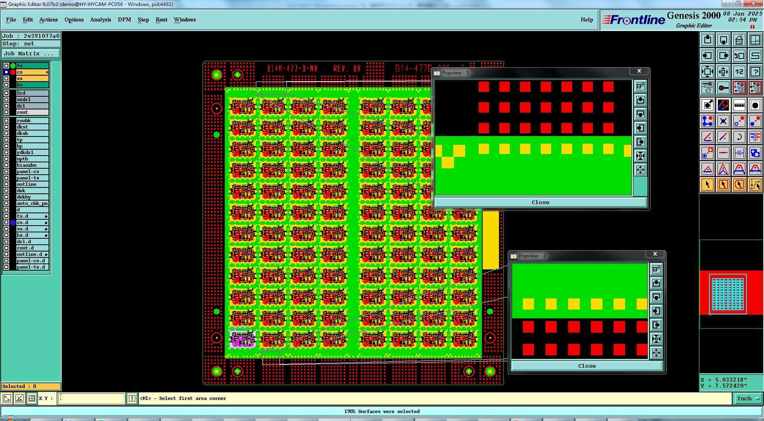Click the connected blue-red dots add feature icon
This screenshot has height=421, width=764.
707,121
